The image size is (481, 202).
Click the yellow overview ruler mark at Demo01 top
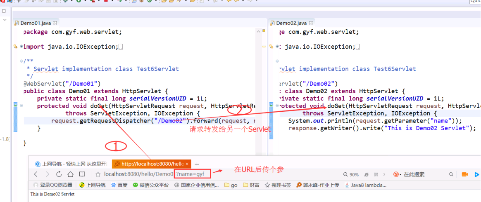click(x=264, y=31)
